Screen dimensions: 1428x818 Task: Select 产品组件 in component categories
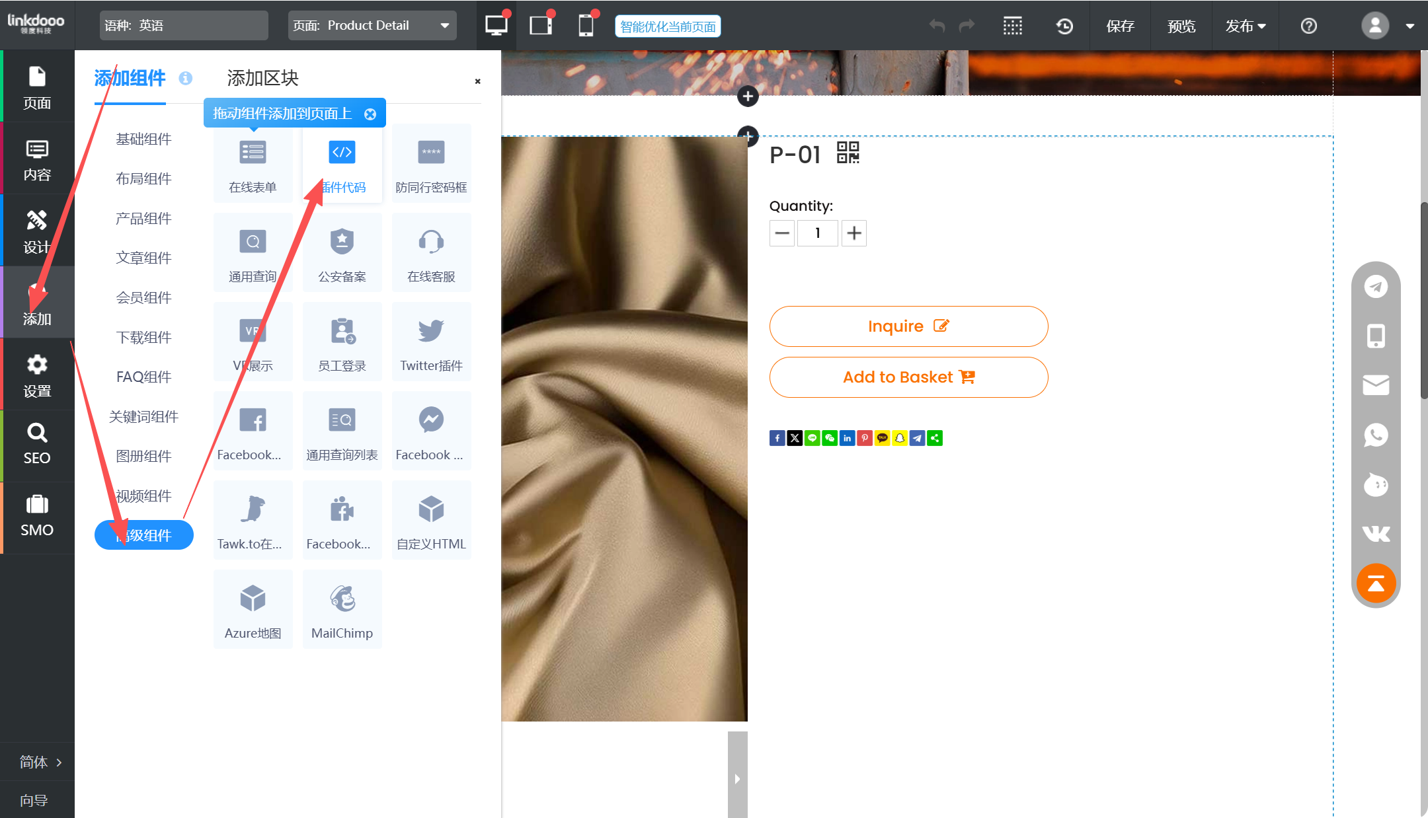coord(143,218)
